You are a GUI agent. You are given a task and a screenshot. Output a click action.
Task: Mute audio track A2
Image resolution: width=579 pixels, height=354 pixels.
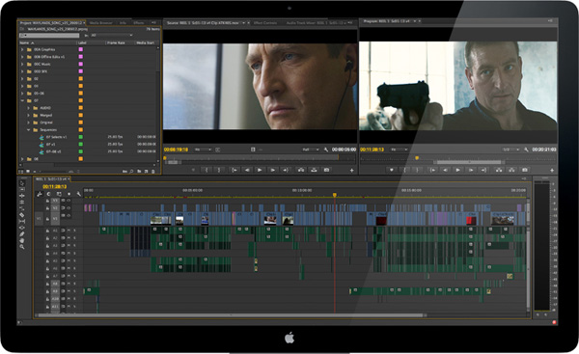[69, 238]
